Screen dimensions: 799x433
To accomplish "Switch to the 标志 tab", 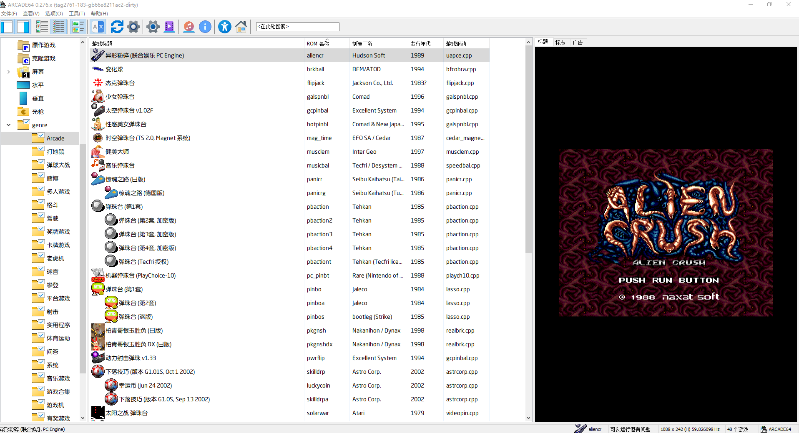I will coord(560,43).
